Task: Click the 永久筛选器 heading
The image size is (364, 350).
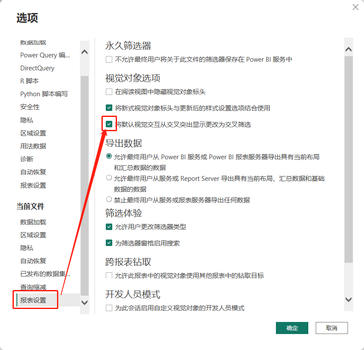Action: click(128, 45)
